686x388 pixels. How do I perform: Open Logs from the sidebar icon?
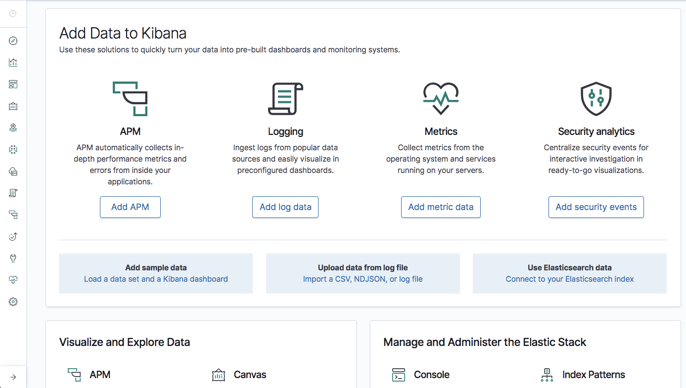13,193
